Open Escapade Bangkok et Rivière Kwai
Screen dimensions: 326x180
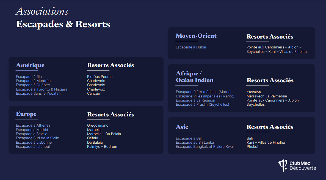(x=205, y=146)
